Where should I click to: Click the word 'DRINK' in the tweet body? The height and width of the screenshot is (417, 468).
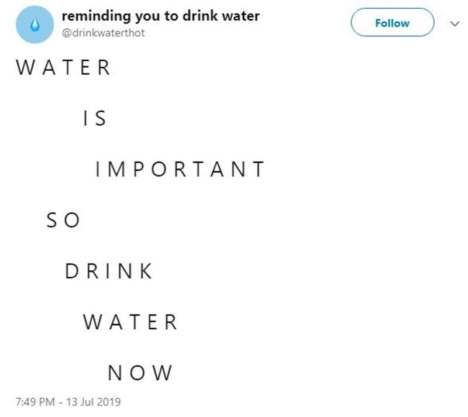pyautogui.click(x=109, y=271)
